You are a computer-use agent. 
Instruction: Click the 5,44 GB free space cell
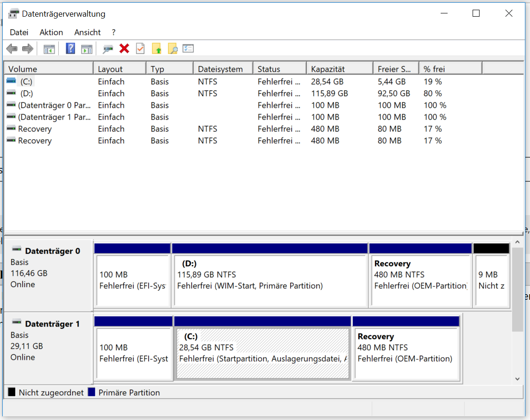point(392,81)
